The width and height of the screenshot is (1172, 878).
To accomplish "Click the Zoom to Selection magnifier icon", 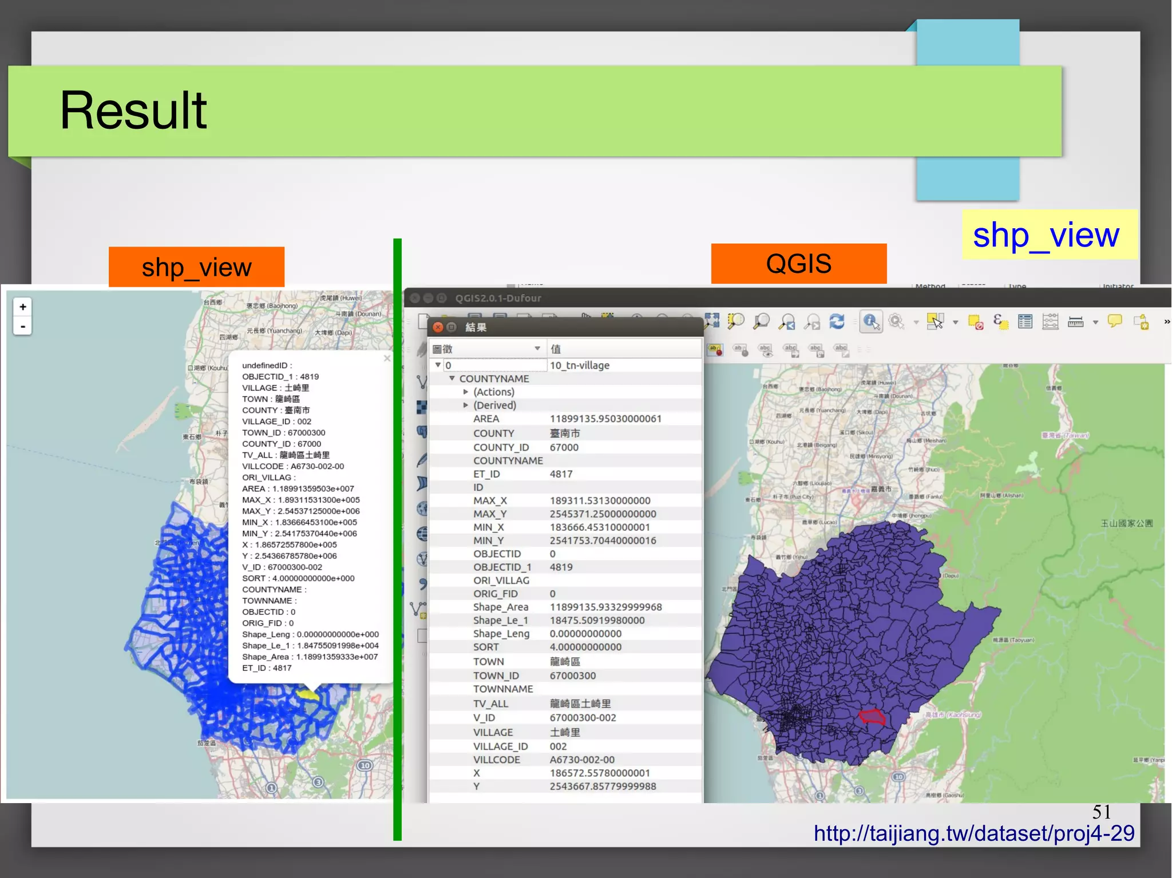I will click(736, 321).
